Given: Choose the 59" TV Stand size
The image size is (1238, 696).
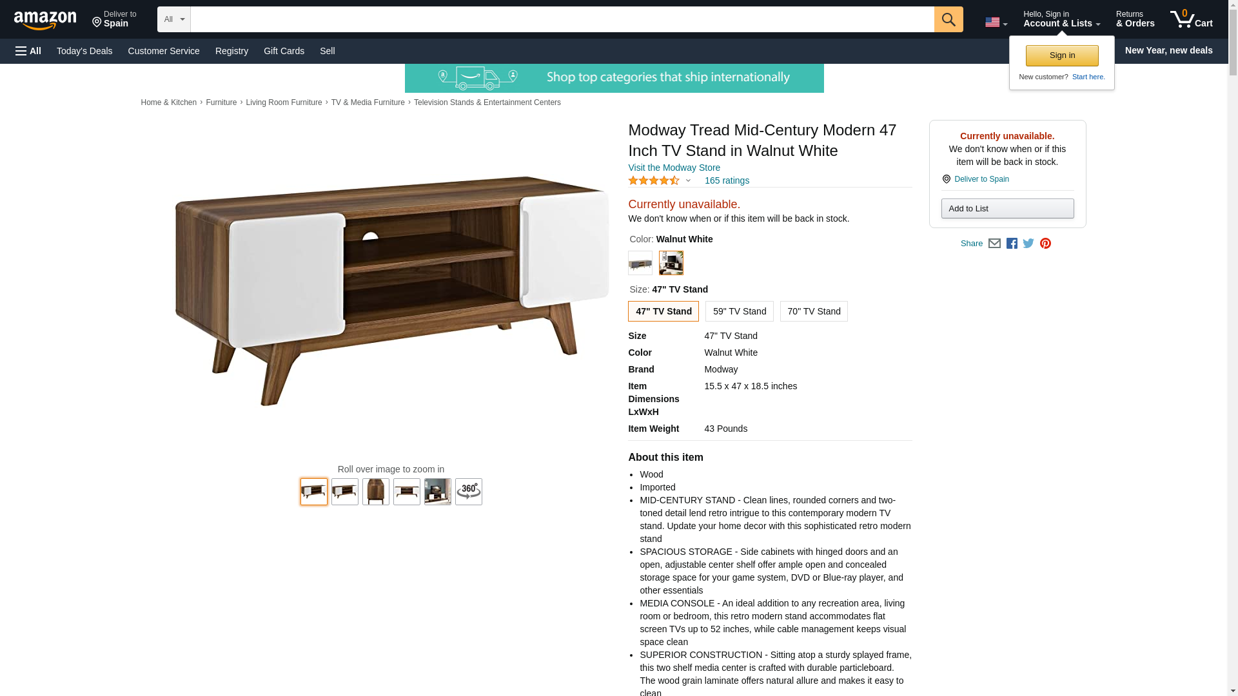Looking at the screenshot, I should click(739, 311).
